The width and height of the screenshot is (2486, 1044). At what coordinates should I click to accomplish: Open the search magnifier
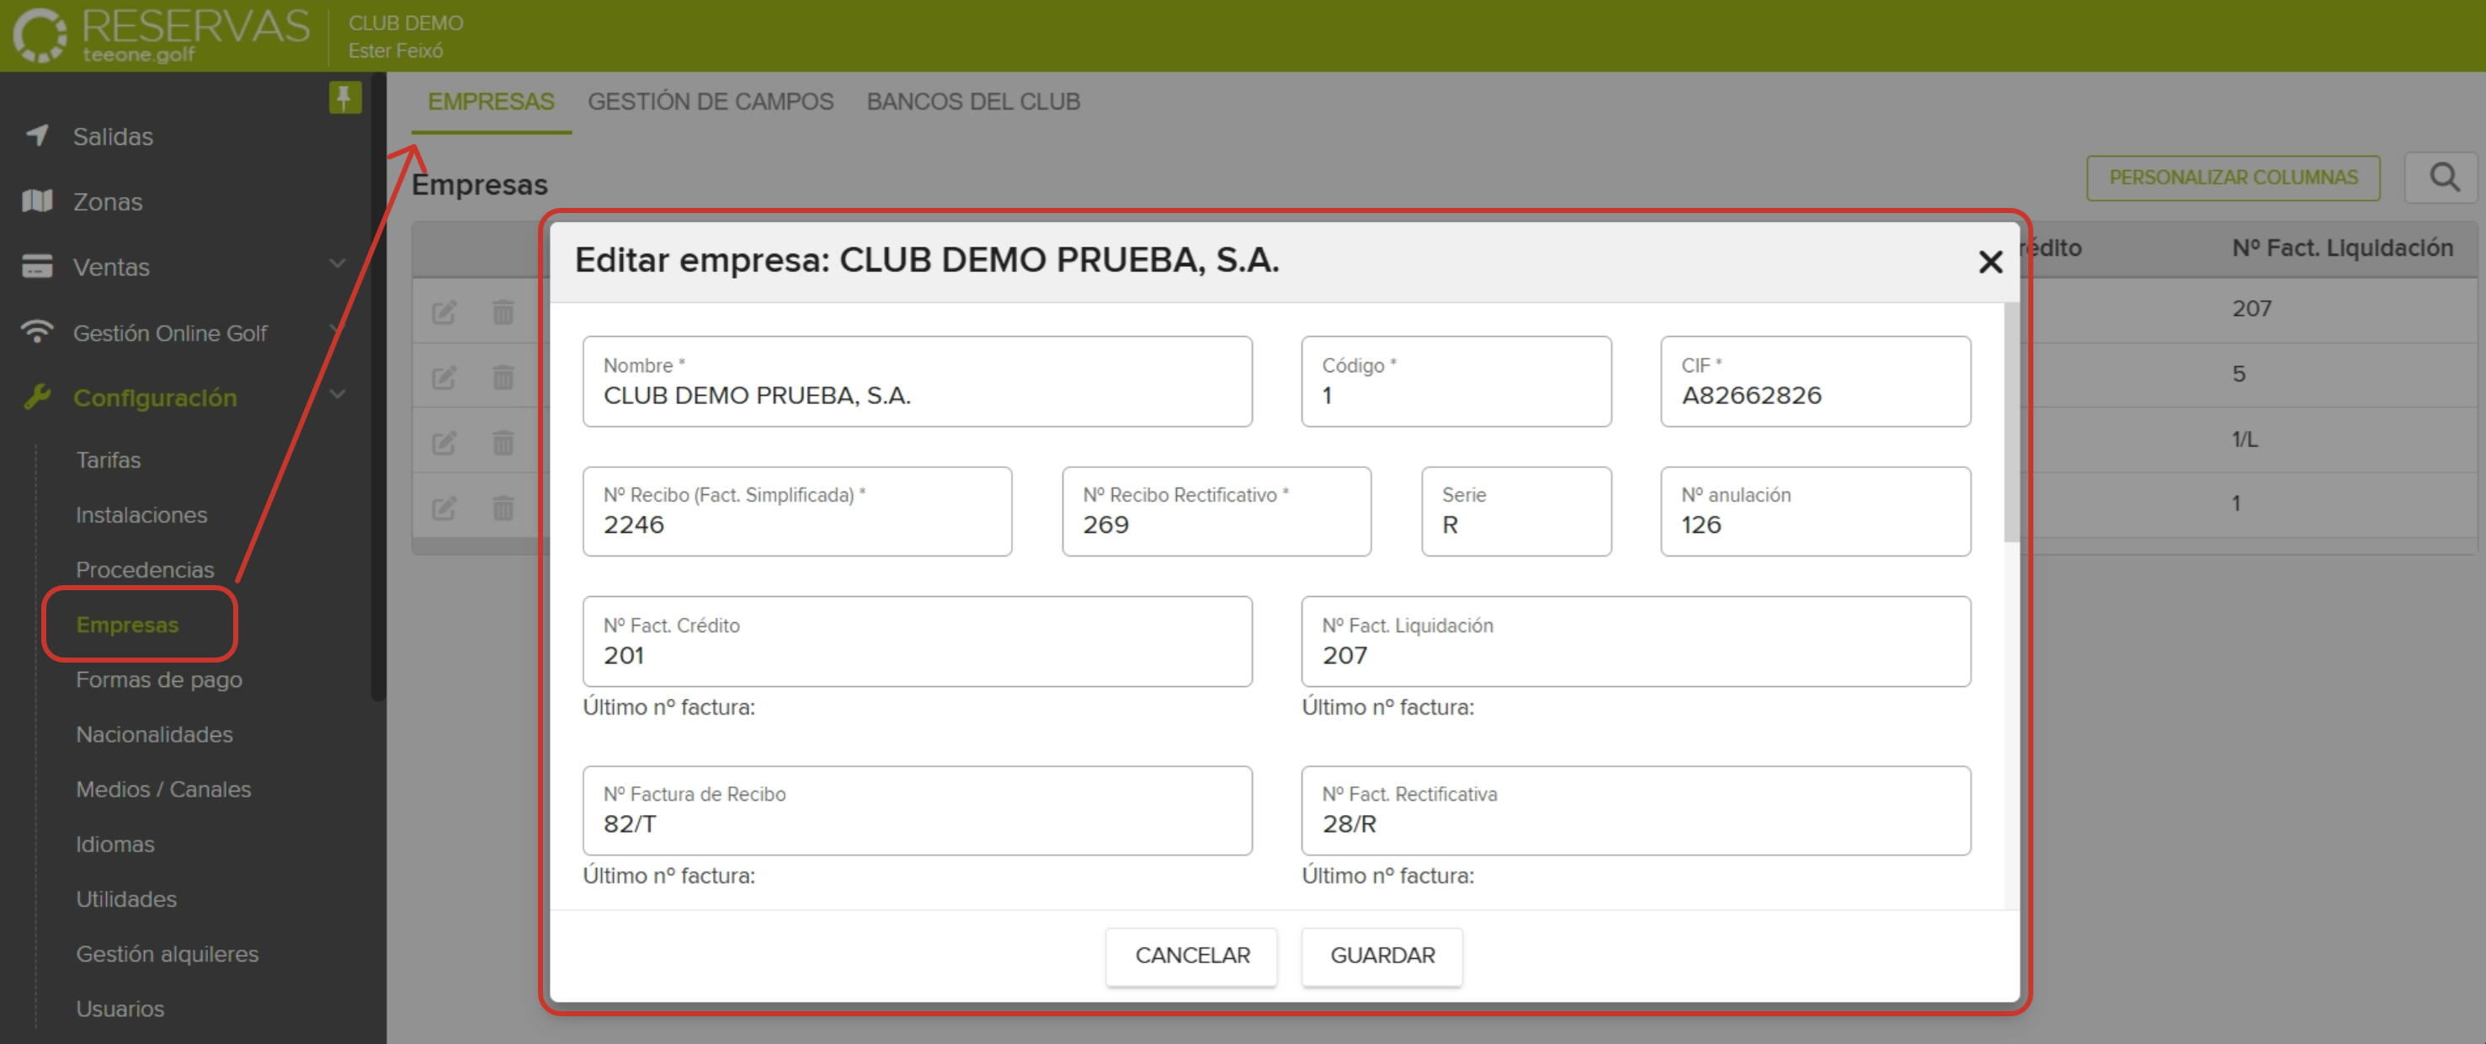point(2445,178)
